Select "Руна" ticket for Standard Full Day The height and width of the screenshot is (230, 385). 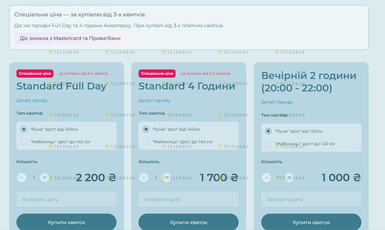(24, 129)
